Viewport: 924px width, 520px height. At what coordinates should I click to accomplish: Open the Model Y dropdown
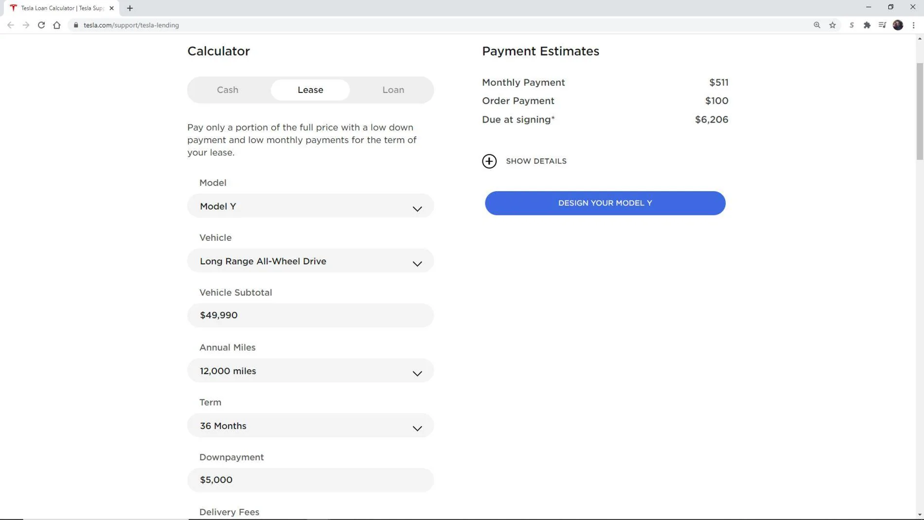point(310,206)
